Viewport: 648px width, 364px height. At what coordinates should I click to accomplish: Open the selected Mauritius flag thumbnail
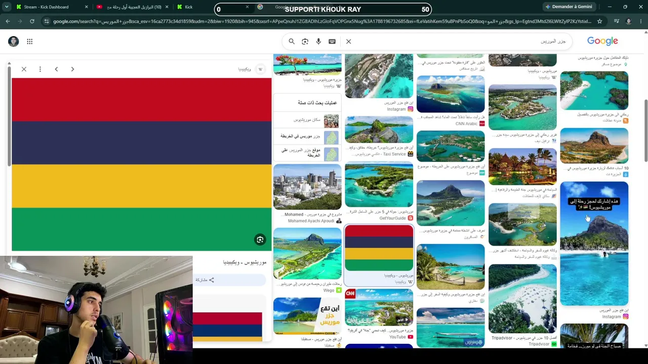(x=379, y=248)
